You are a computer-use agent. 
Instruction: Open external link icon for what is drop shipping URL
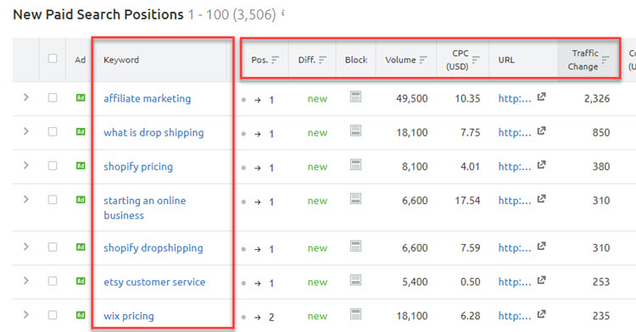coord(542,130)
